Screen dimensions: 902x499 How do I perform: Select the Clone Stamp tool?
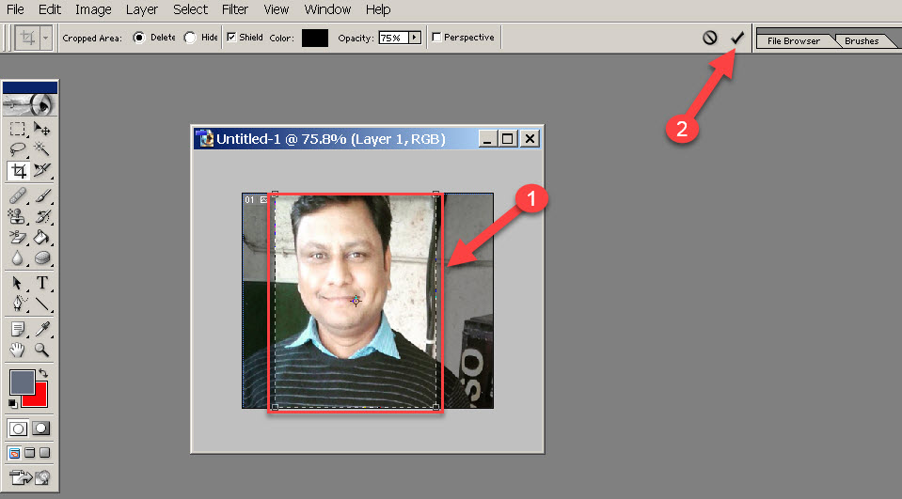[18, 217]
